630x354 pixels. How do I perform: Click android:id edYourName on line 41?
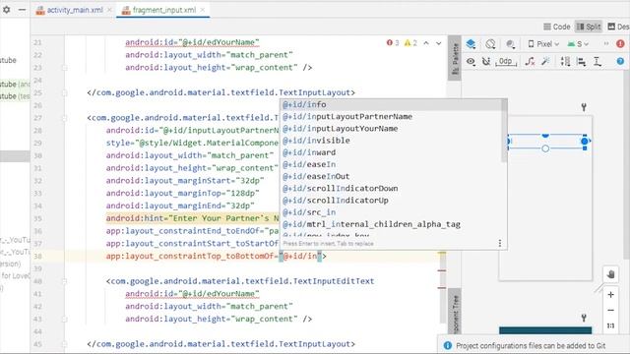tap(192, 294)
